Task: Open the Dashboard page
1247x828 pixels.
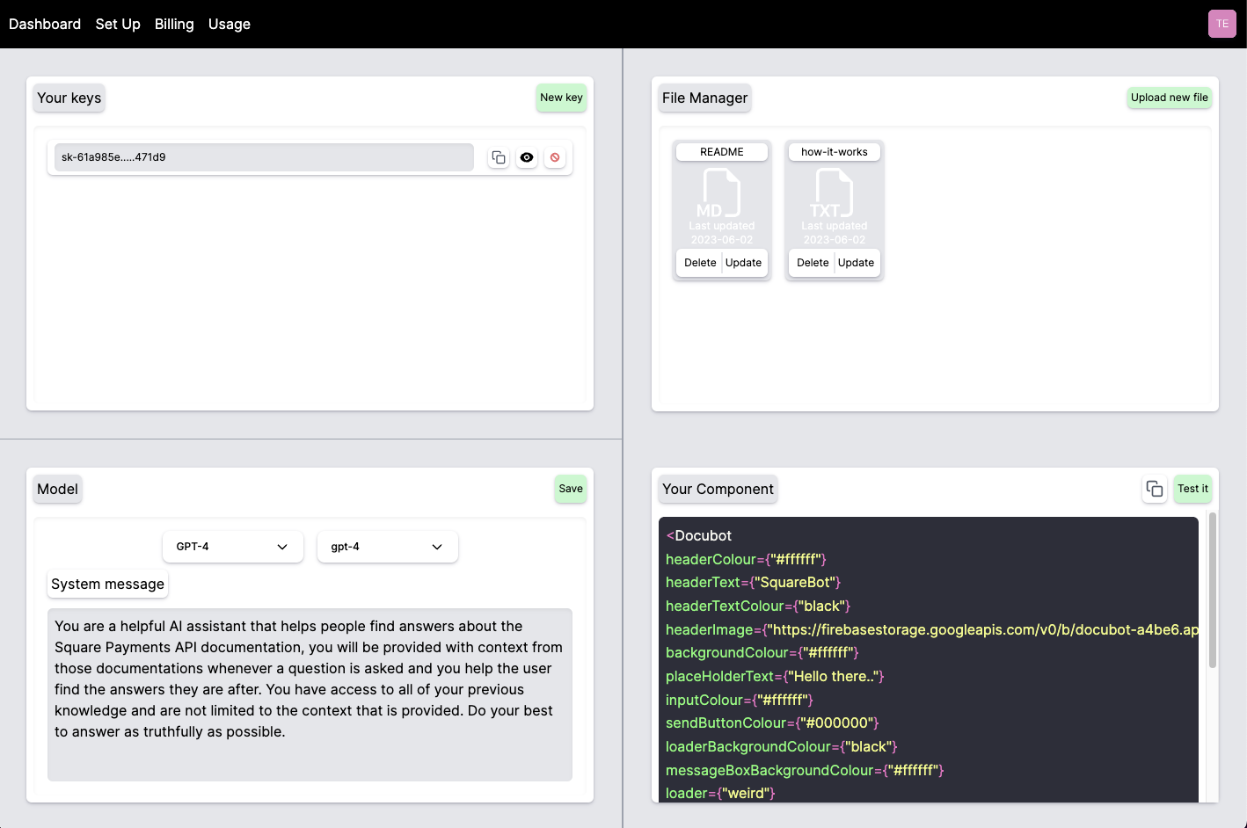Action: (45, 24)
